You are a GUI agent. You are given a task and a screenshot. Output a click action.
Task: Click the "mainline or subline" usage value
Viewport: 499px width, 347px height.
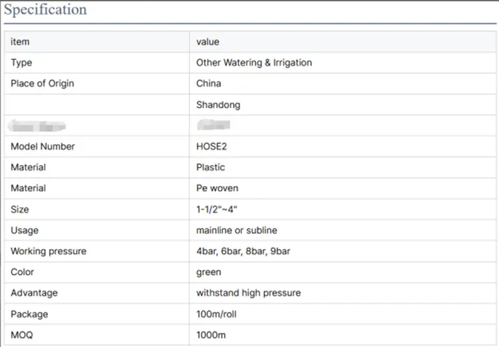click(237, 230)
